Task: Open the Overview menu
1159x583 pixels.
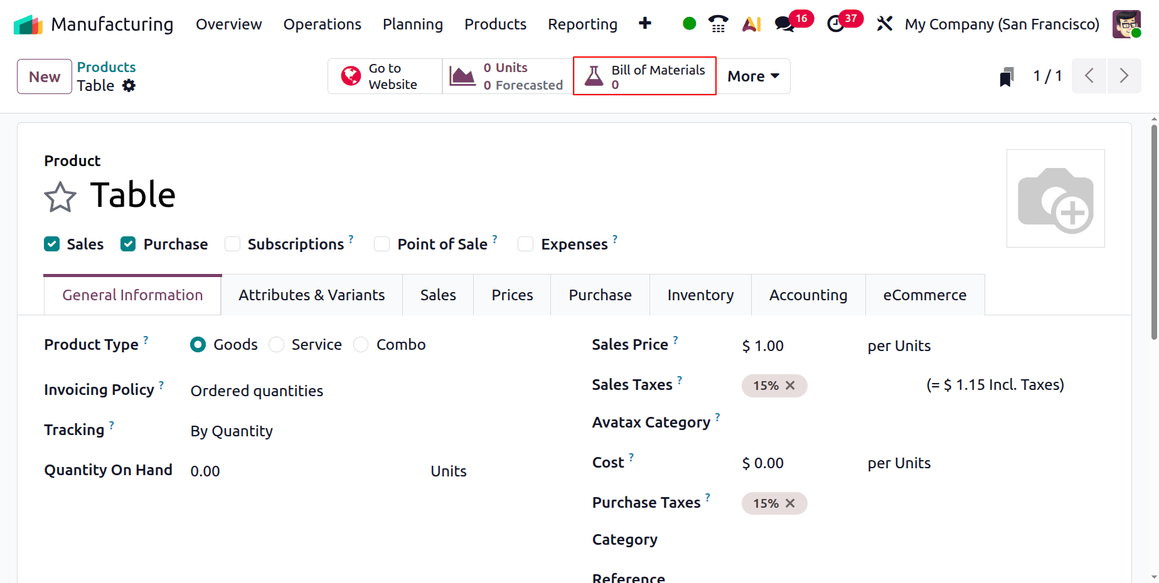Action: tap(229, 24)
